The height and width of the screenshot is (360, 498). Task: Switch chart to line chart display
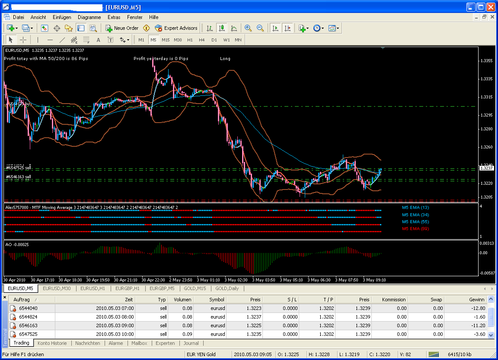coord(234,28)
